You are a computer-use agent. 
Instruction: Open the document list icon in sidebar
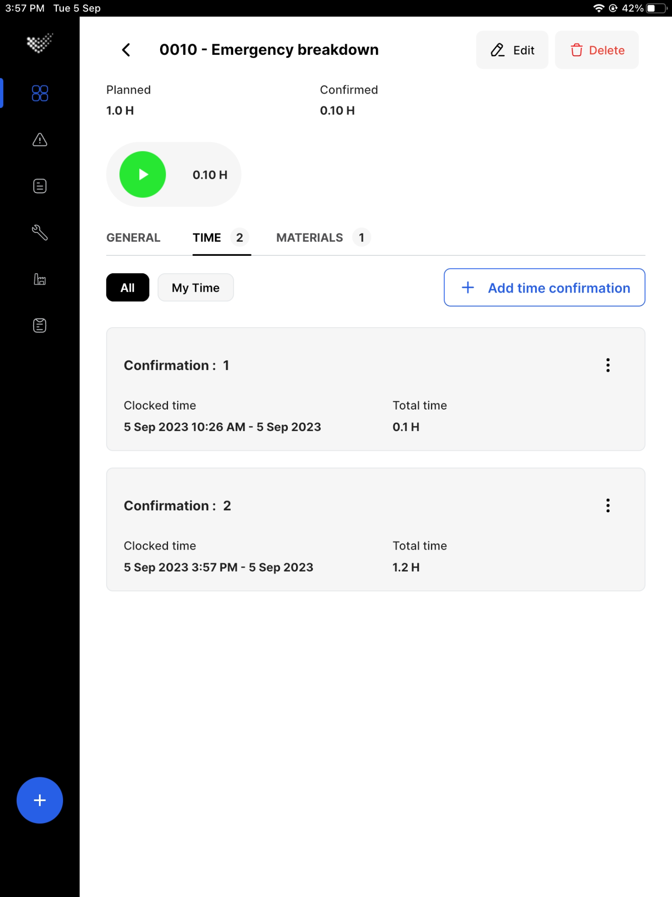click(x=40, y=186)
